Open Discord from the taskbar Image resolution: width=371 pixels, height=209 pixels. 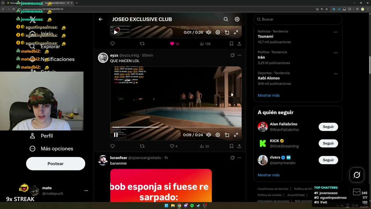coord(185,206)
